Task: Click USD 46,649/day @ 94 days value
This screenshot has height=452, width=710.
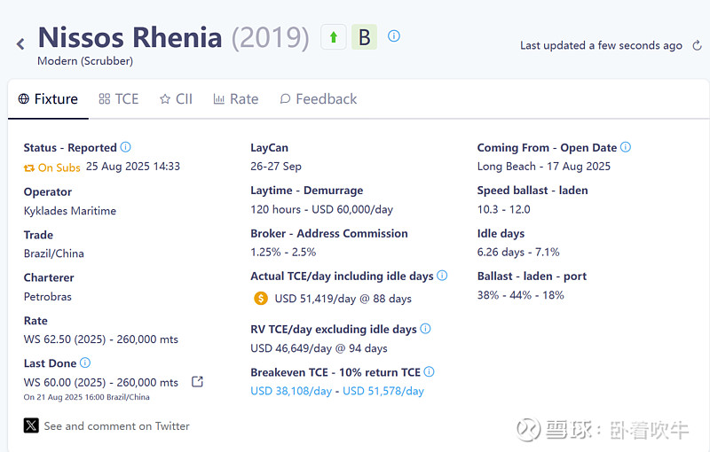Action: coord(319,348)
